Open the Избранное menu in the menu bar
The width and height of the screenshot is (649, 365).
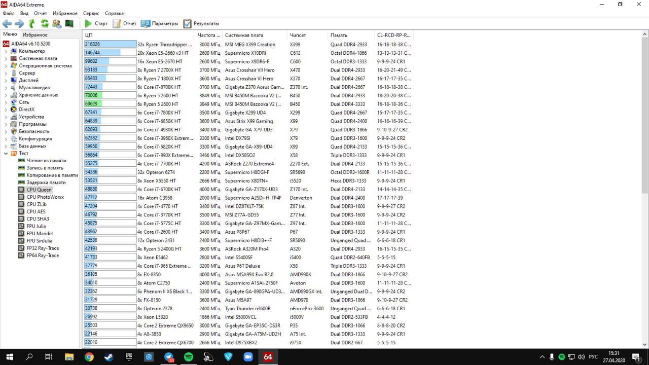tap(65, 13)
